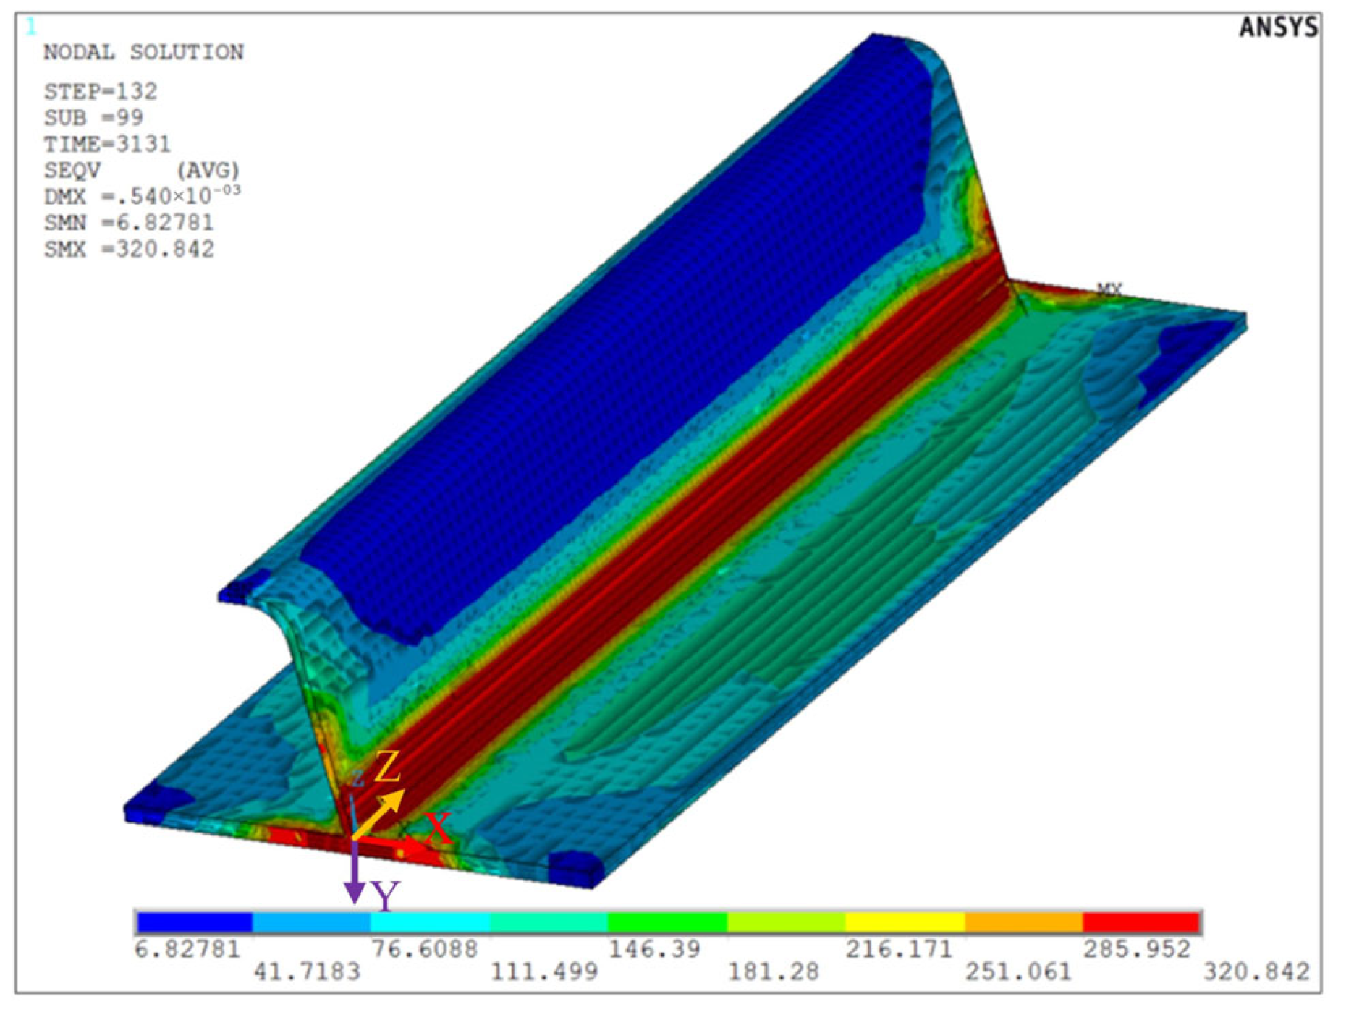Click legend value 181.28
1346x1012 pixels.
tap(774, 971)
